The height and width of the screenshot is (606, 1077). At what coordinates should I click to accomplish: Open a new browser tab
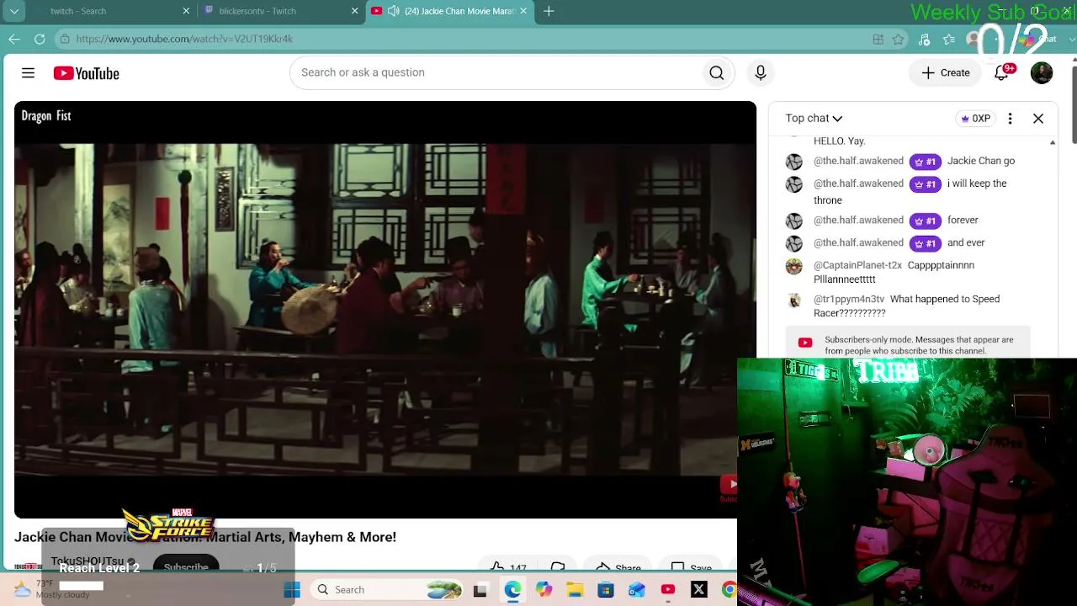coord(549,11)
